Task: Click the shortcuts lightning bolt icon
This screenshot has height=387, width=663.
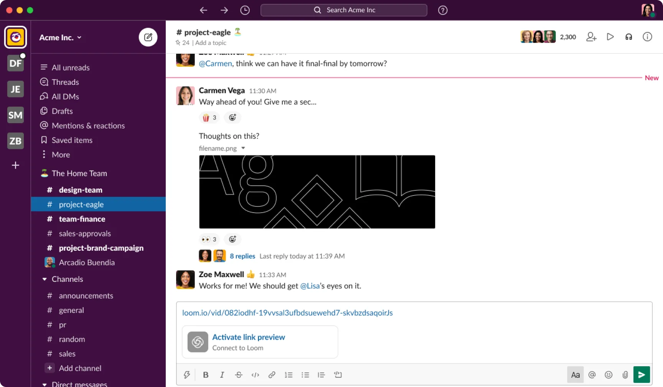Action: coord(187,375)
